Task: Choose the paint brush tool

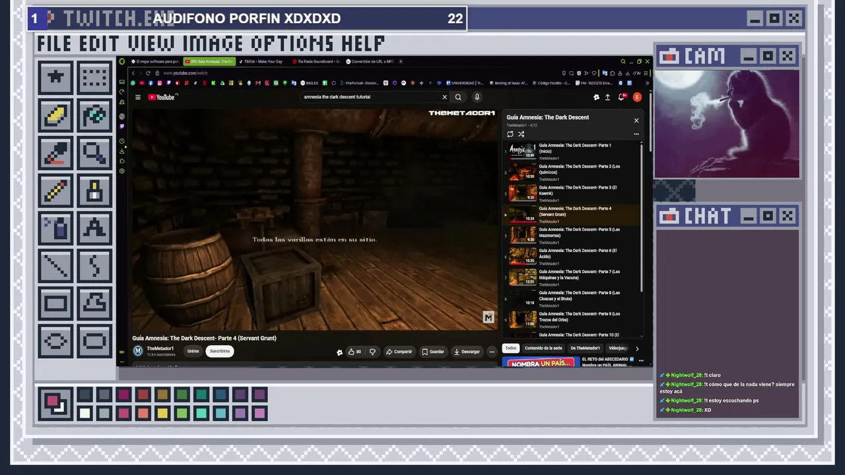Action: click(95, 192)
